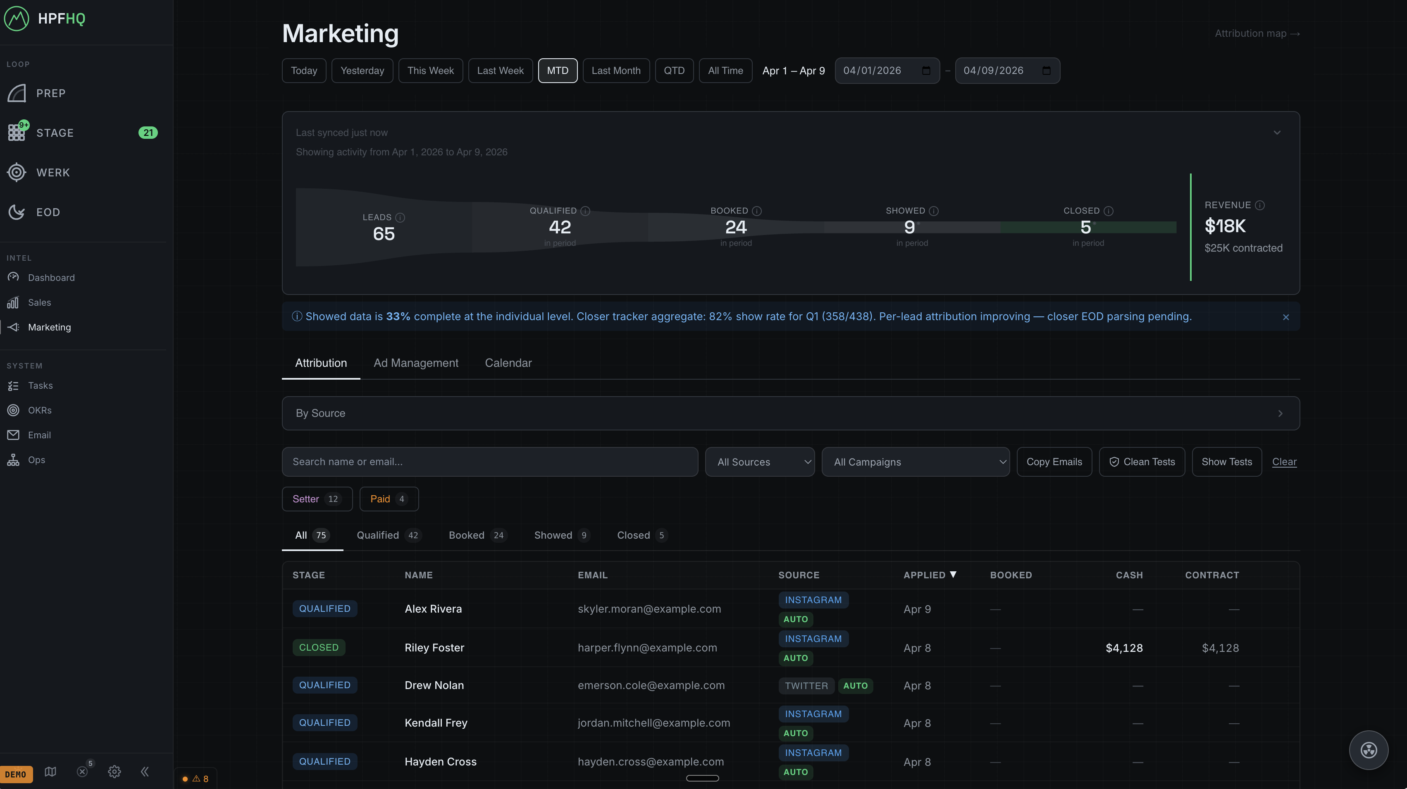1407x789 pixels.
Task: Open the map icon near the DEMO badge
Action: pyautogui.click(x=50, y=772)
